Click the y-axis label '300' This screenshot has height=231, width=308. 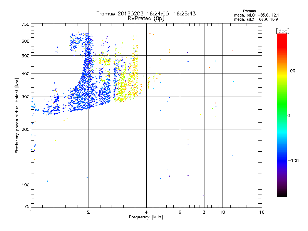(x=26, y=97)
